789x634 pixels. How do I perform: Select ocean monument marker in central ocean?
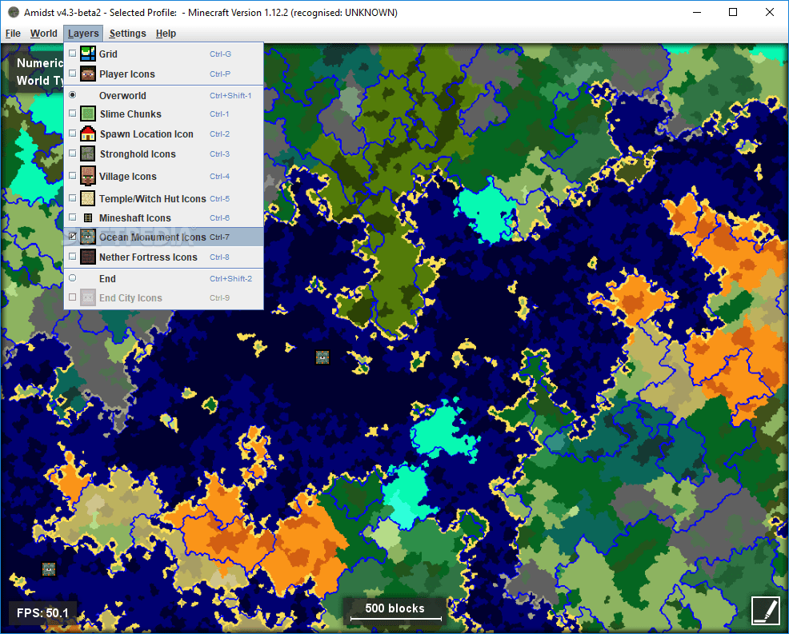(322, 357)
